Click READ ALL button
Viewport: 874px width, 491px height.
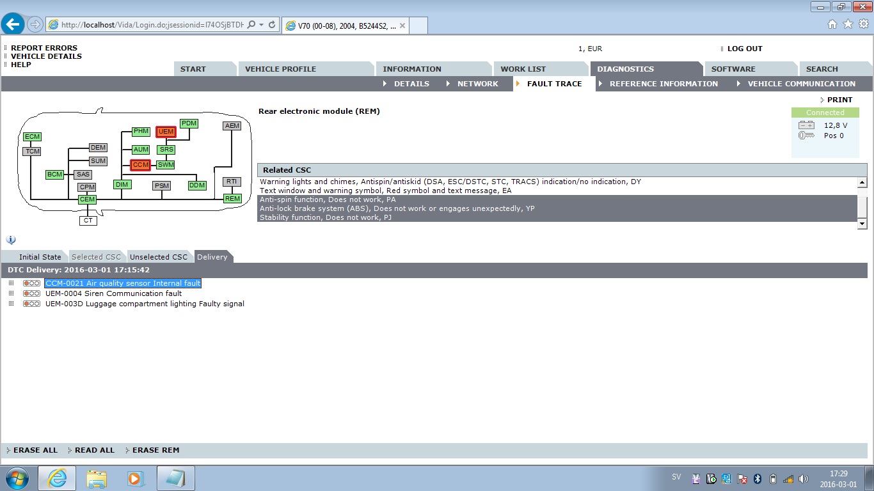pos(94,450)
